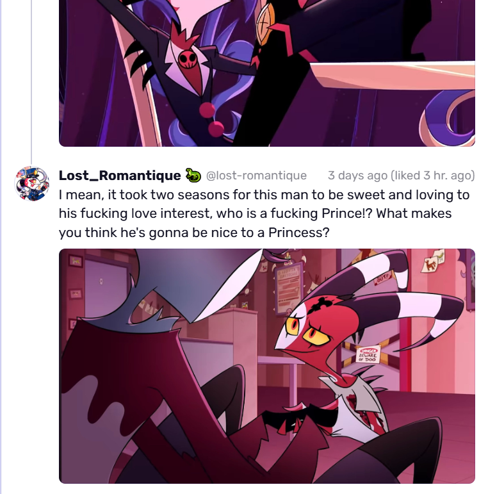Open Lost_Romantique's profile avatar
Viewport: 488px width, 494px height.
31,184
